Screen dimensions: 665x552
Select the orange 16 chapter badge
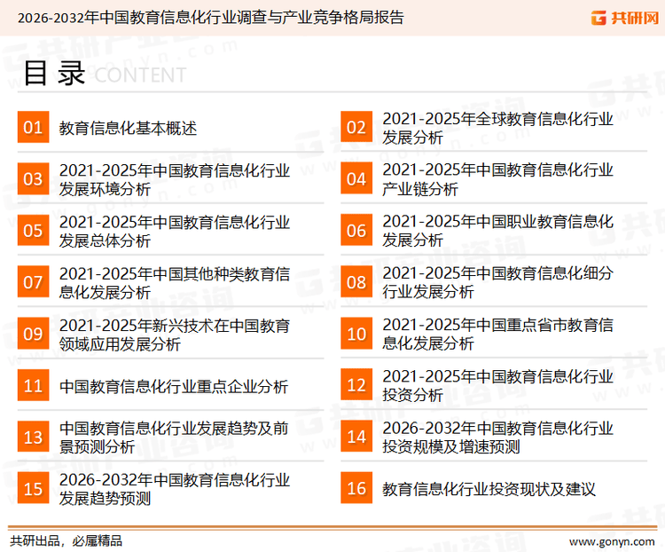(356, 488)
